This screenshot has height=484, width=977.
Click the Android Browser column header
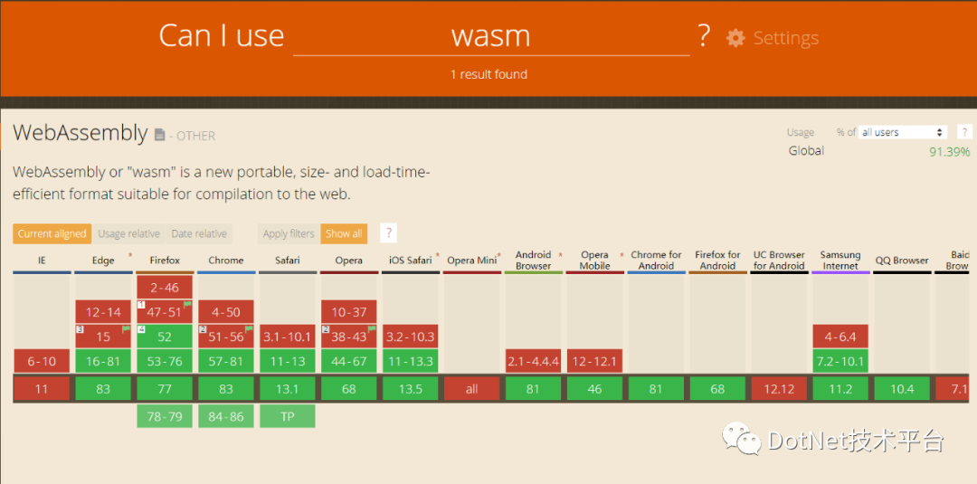point(534,261)
